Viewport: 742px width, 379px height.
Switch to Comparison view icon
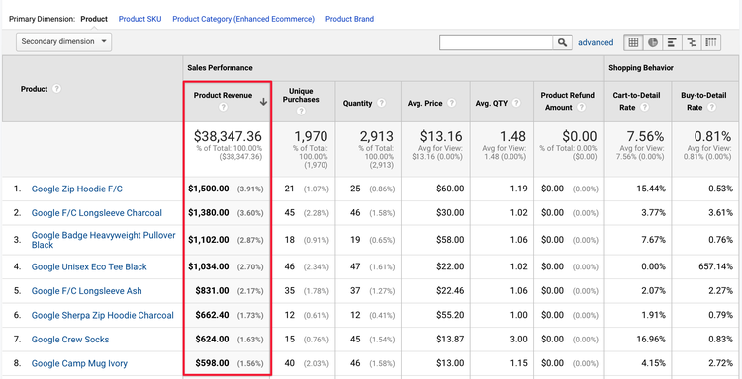pyautogui.click(x=692, y=42)
